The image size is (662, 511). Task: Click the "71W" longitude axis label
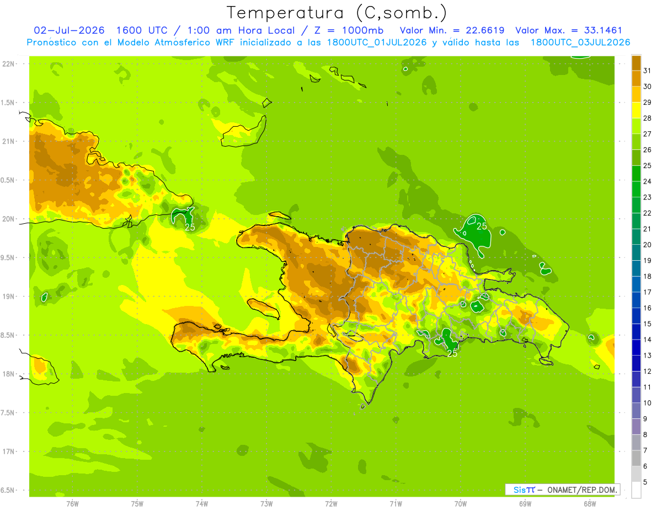coord(396,503)
